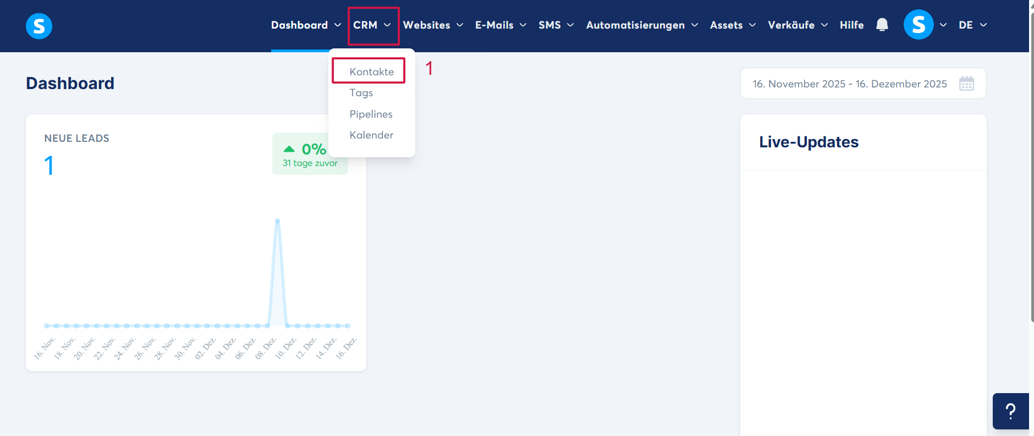Expand the E-Mails menu chevron

[x=523, y=25]
